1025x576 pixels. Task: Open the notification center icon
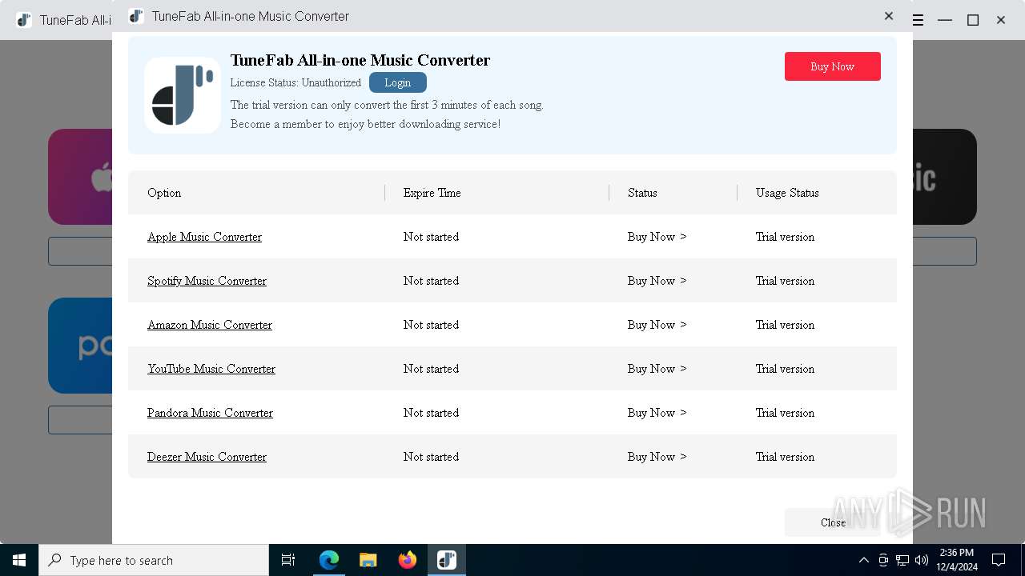999,560
